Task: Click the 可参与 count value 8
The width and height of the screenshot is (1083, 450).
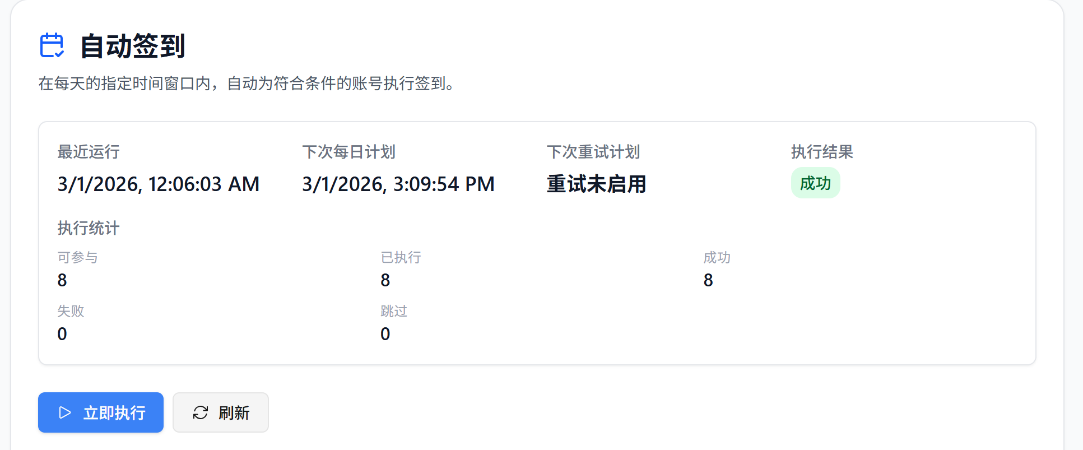Action: coord(62,280)
